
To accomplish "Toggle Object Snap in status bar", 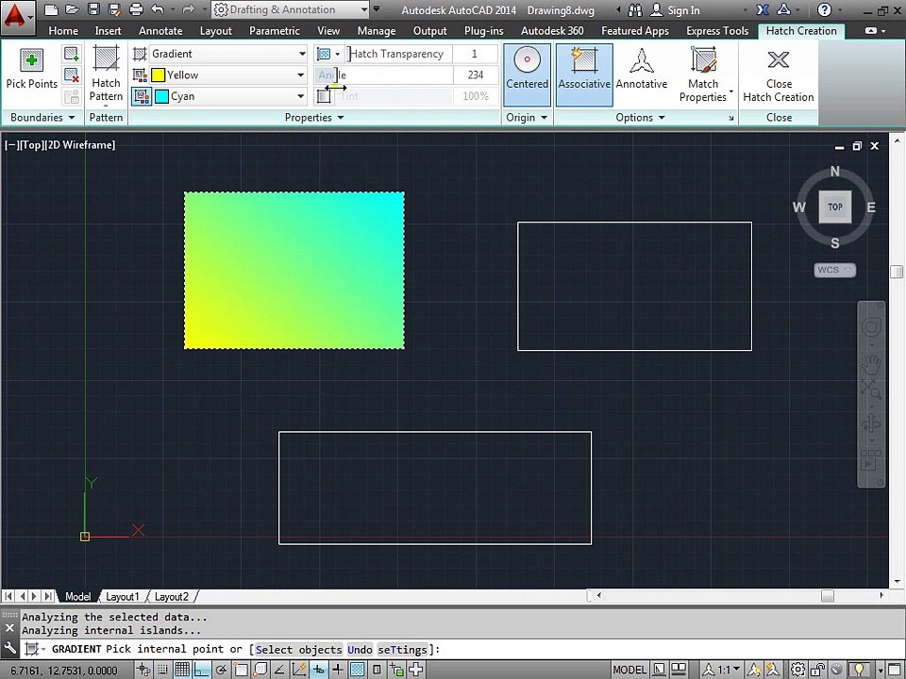I will [x=241, y=670].
